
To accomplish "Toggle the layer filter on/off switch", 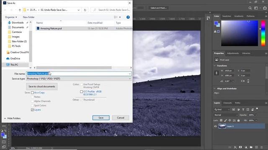I will (257, 109).
